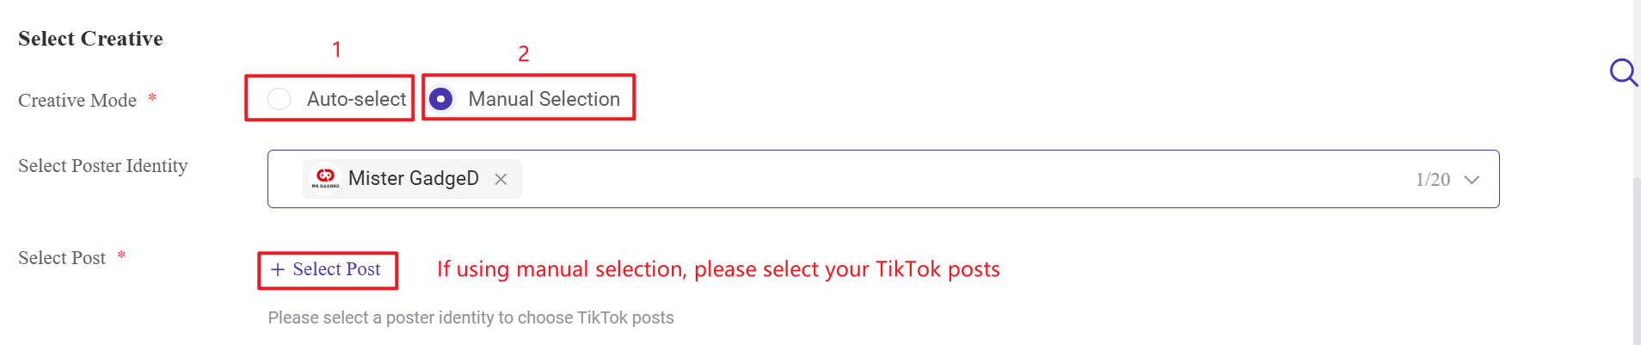The height and width of the screenshot is (345, 1641).
Task: Click the 1/20 identity counter
Action: (x=1433, y=179)
